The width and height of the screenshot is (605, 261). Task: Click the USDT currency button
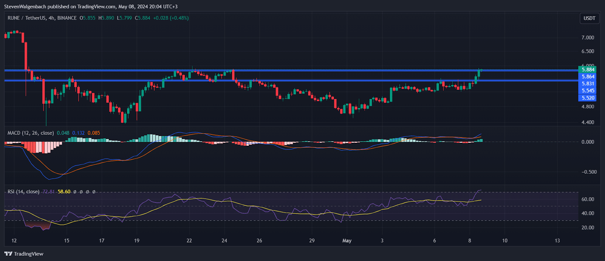pos(589,18)
